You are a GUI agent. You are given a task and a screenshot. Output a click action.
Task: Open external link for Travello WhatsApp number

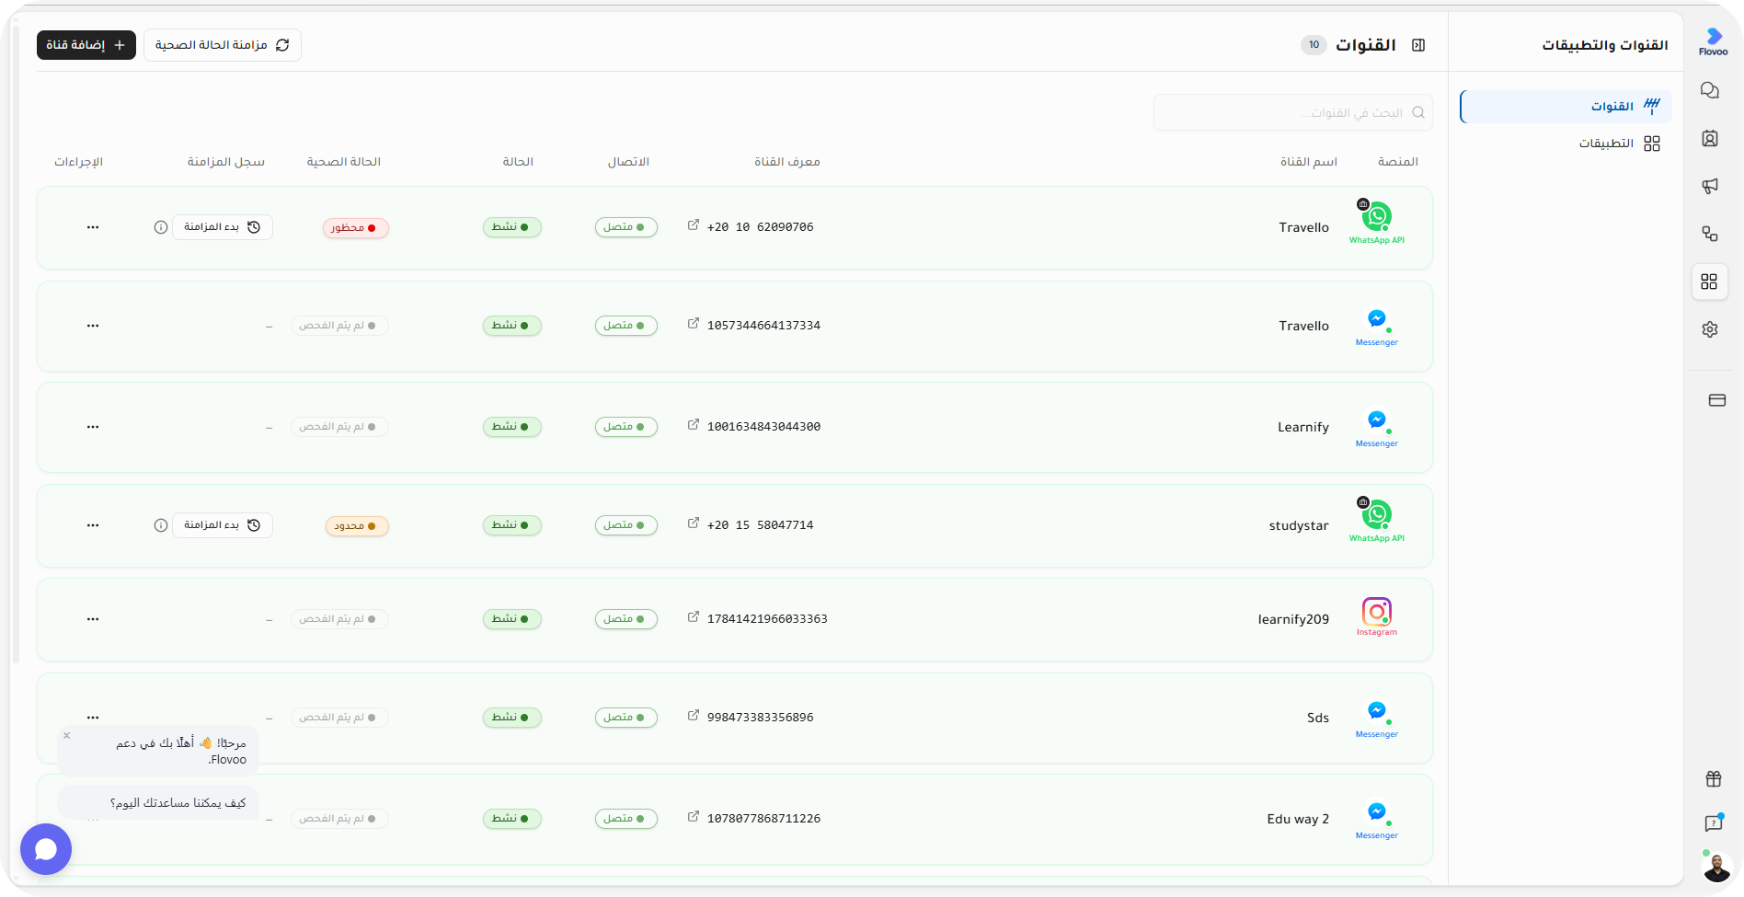point(694,225)
